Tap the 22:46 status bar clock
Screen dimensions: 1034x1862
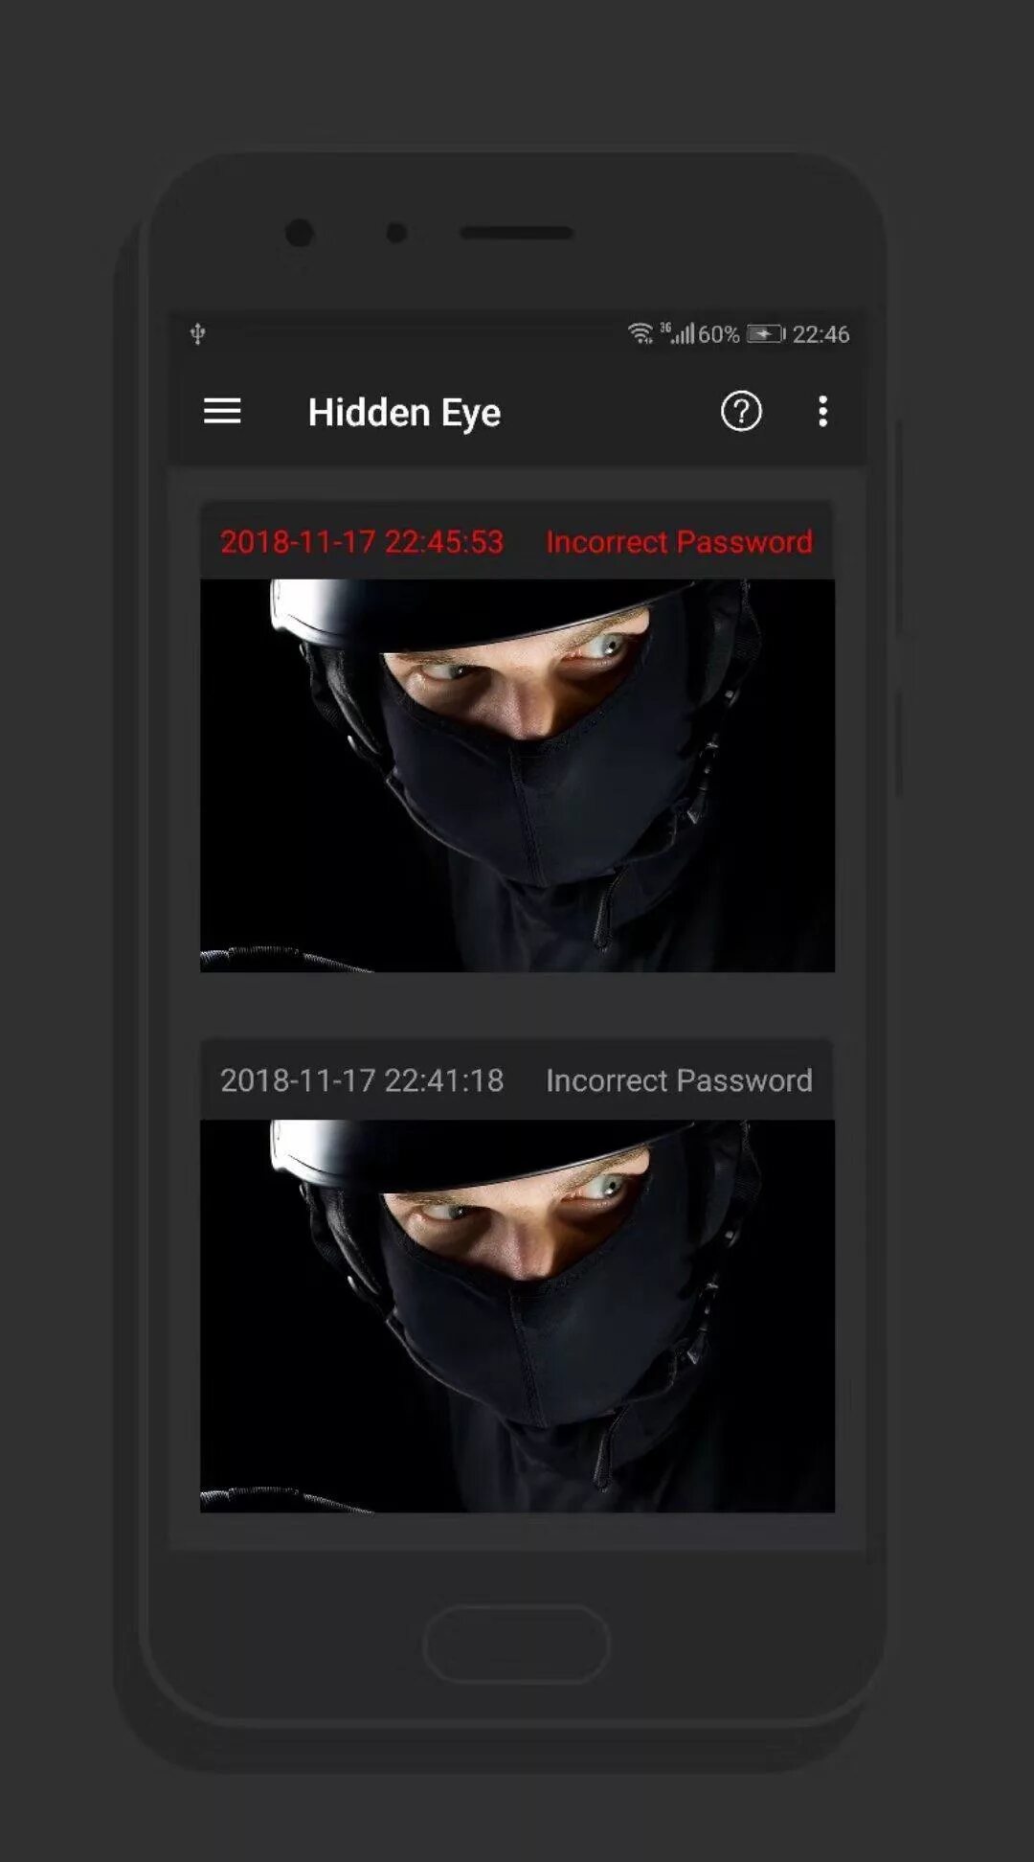[820, 334]
